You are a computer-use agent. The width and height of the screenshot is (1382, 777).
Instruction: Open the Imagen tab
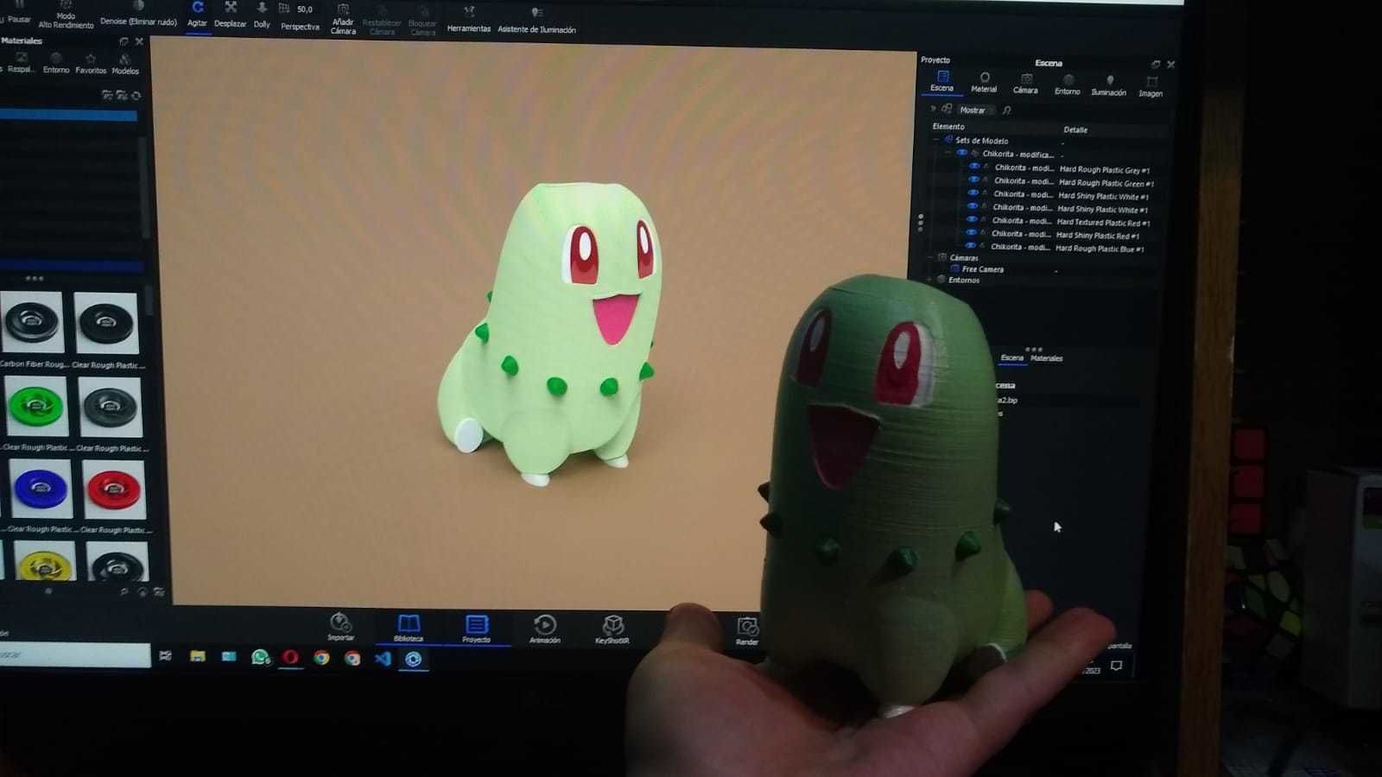pyautogui.click(x=1151, y=86)
